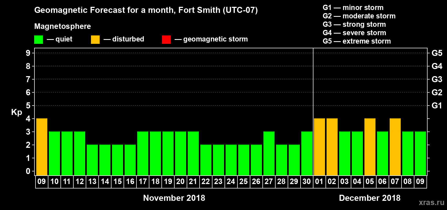Screen dimensions: 447x210
Task: Click the 'G3 — strong storm' legend text
Action: click(x=354, y=24)
